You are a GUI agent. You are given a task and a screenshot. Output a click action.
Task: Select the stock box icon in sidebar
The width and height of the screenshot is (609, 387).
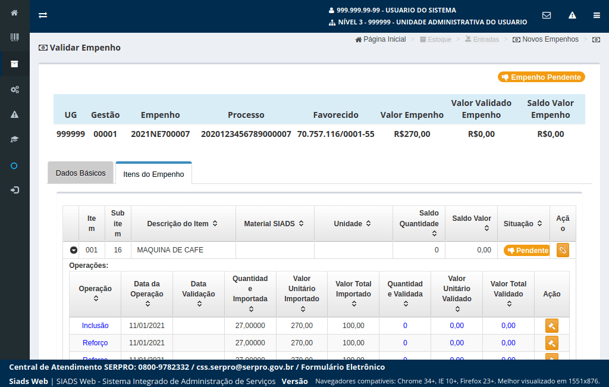pos(14,64)
